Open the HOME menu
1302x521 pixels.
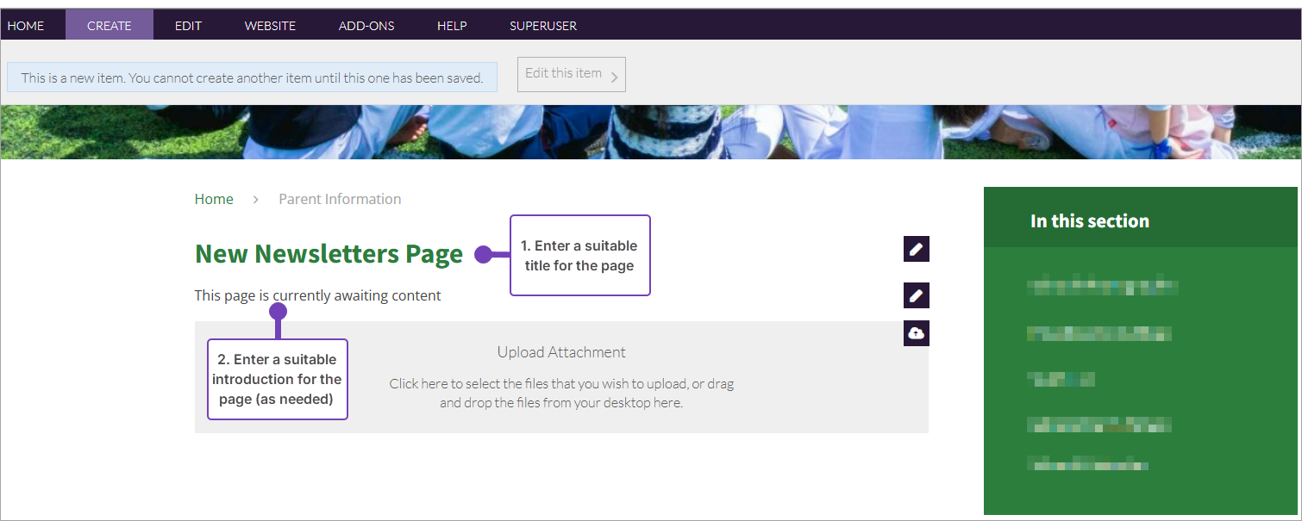pyautogui.click(x=26, y=26)
